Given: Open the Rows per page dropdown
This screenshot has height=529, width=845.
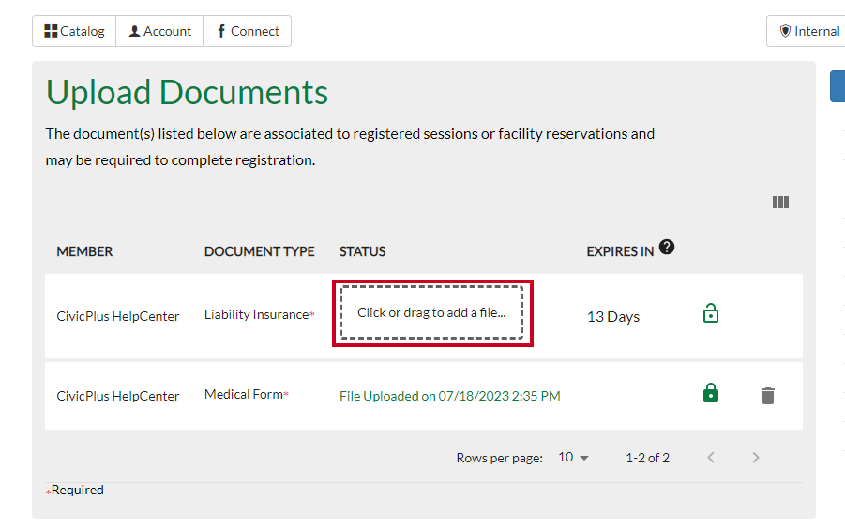Looking at the screenshot, I should [x=573, y=458].
